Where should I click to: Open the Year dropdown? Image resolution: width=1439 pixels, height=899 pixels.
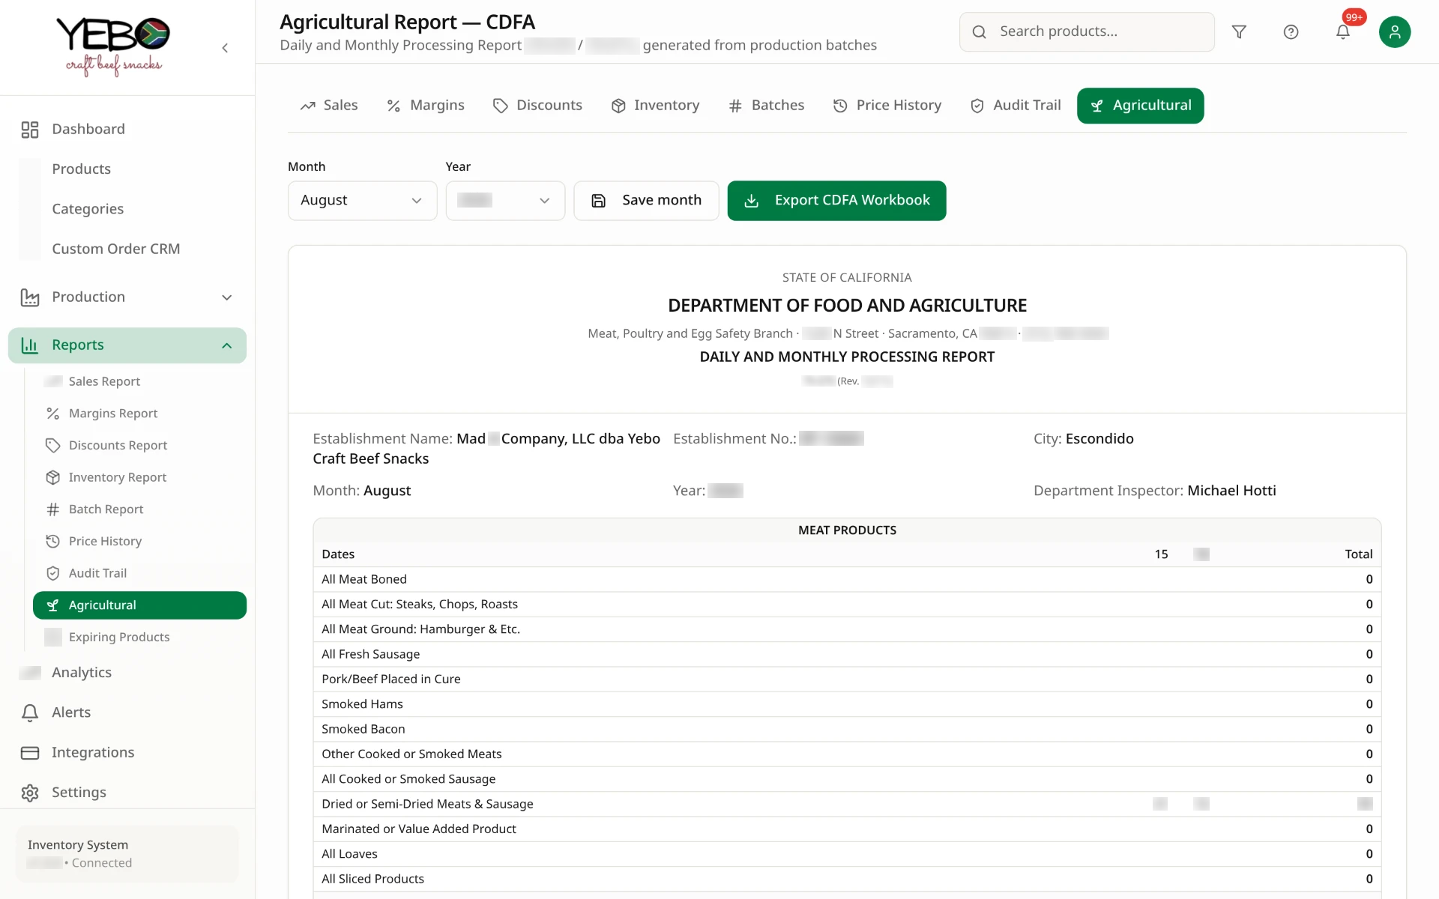(505, 201)
